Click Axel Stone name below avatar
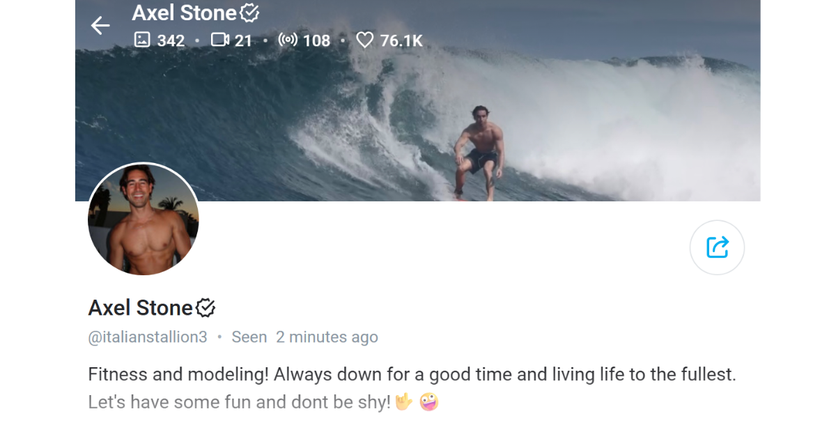 (x=140, y=307)
